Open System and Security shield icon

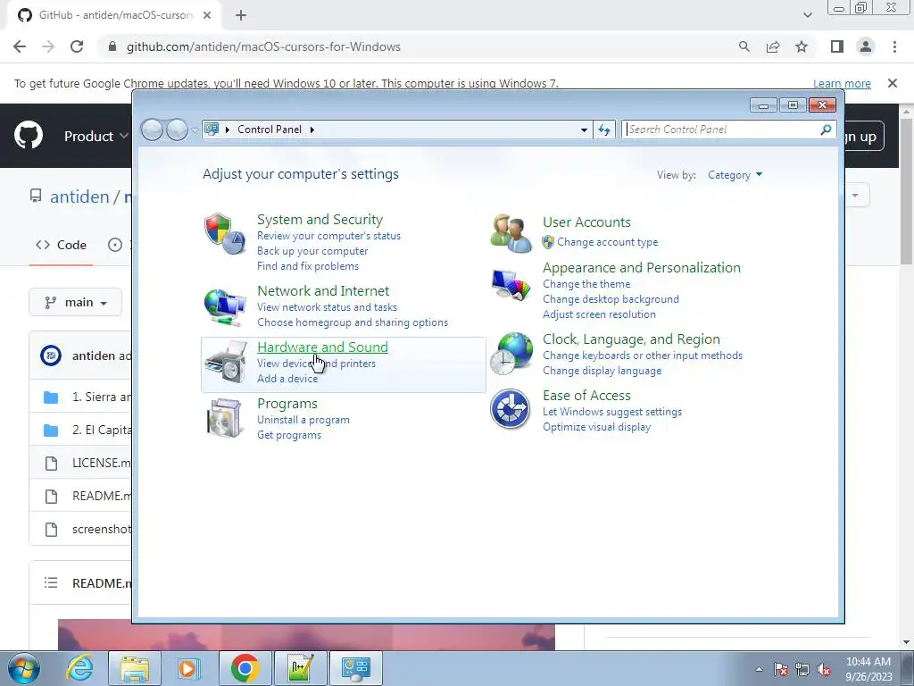[224, 233]
